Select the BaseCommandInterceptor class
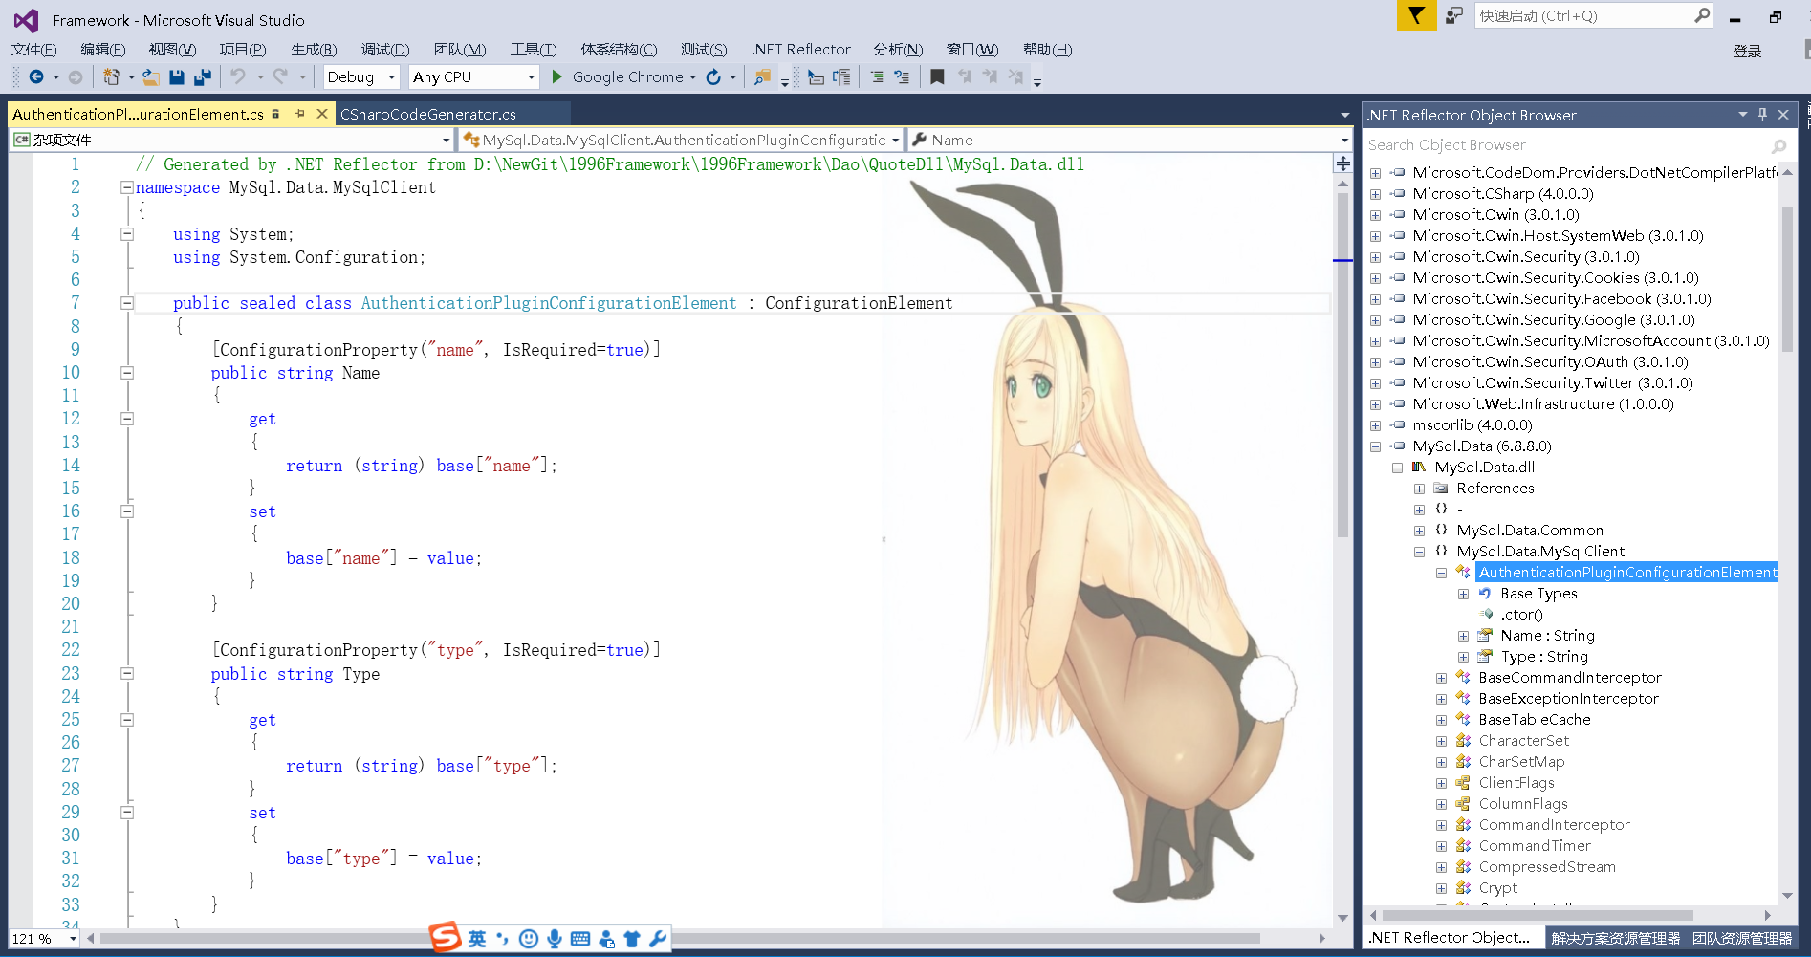1811x957 pixels. tap(1570, 678)
